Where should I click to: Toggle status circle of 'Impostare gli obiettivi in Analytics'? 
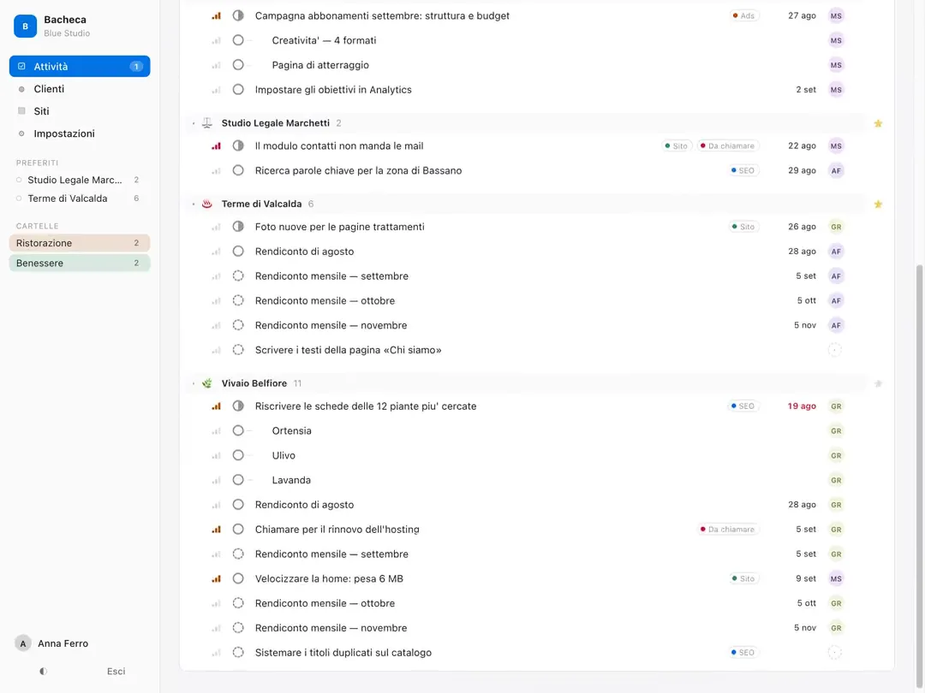coord(238,90)
